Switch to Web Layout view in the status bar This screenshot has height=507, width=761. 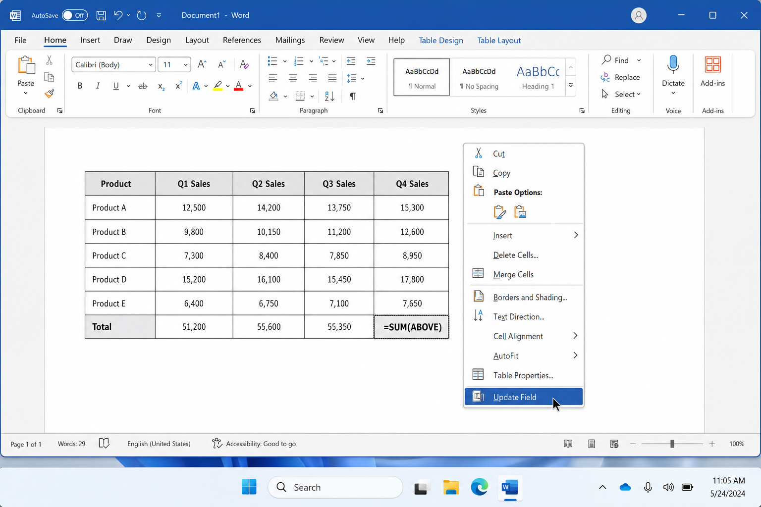click(x=614, y=444)
